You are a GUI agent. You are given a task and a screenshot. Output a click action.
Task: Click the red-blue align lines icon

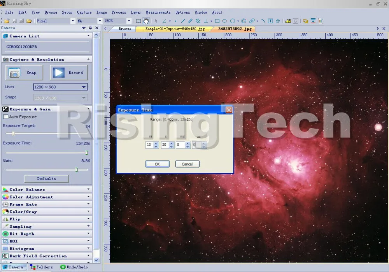(313, 21)
